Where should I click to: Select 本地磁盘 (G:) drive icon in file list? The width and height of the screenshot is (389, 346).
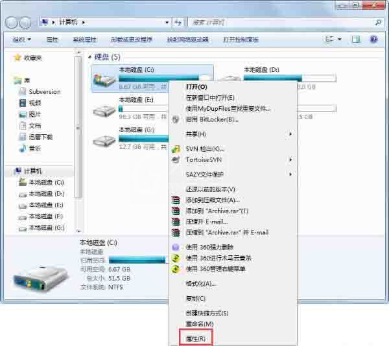(x=104, y=141)
